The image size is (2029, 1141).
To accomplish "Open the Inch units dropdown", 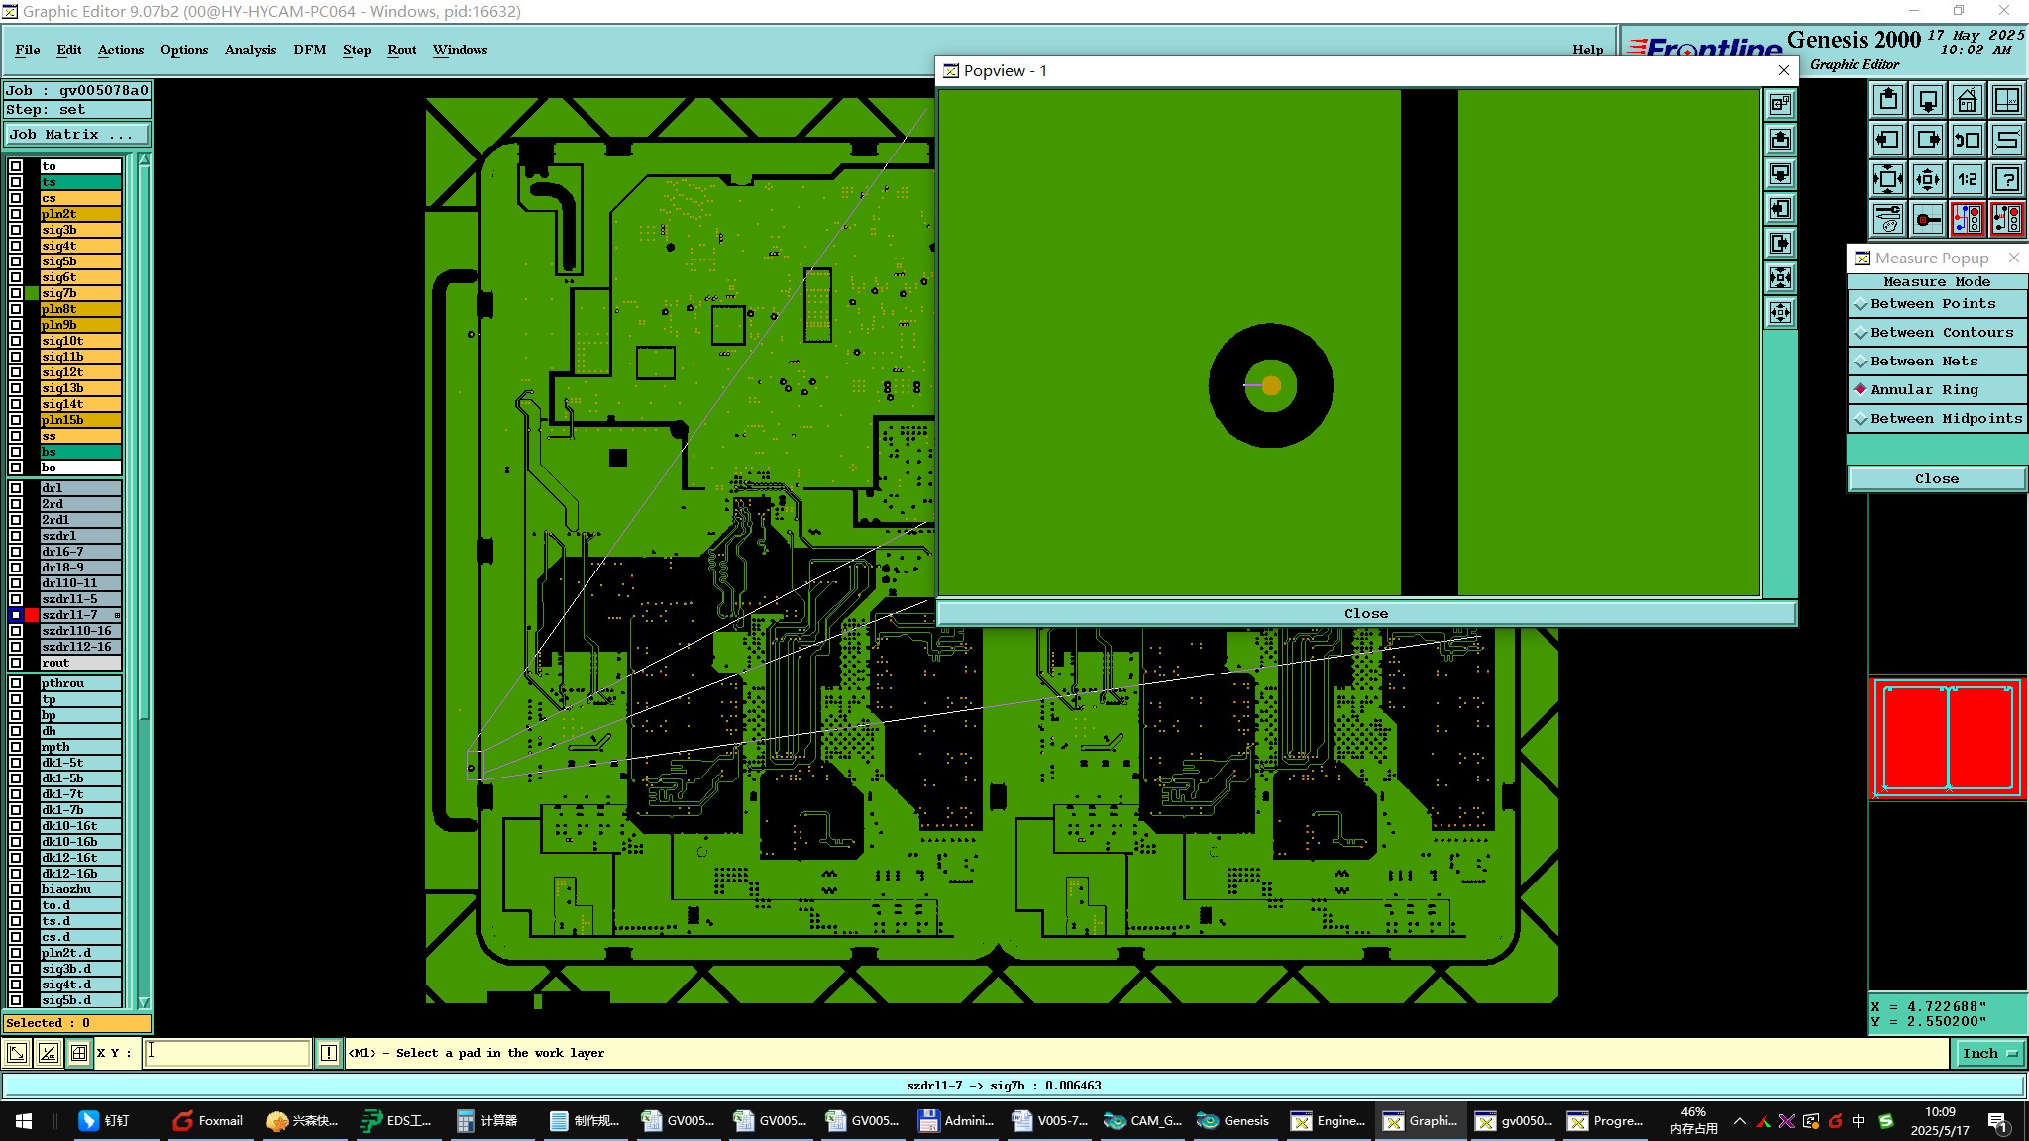I will click(1989, 1053).
